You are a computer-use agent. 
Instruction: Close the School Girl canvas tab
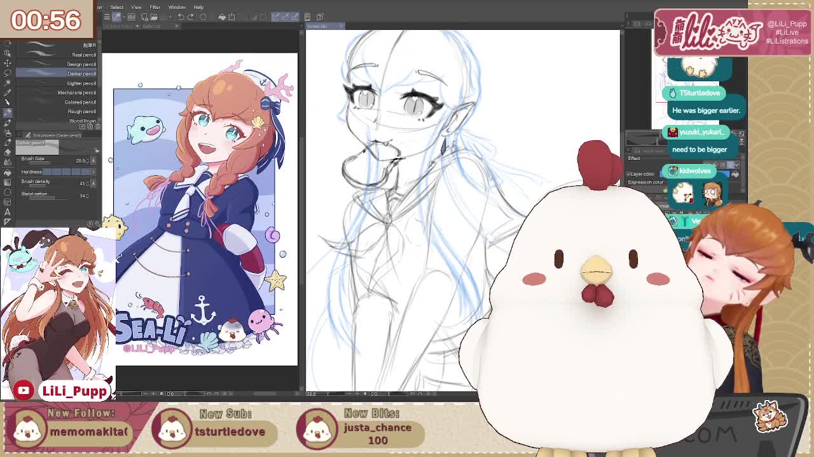tap(341, 26)
